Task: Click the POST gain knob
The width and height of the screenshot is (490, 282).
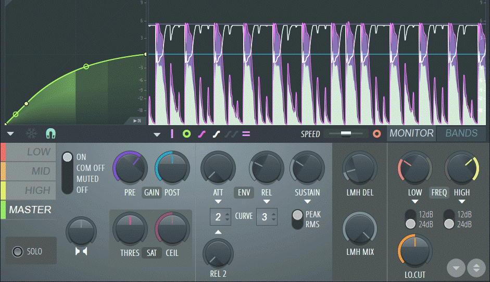Action: [172, 168]
